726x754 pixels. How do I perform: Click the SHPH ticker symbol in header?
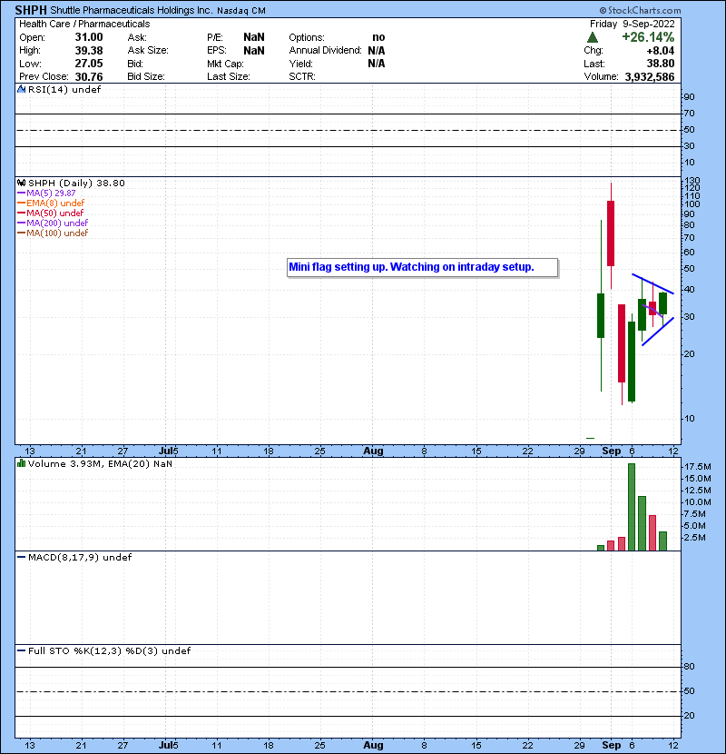[x=31, y=10]
